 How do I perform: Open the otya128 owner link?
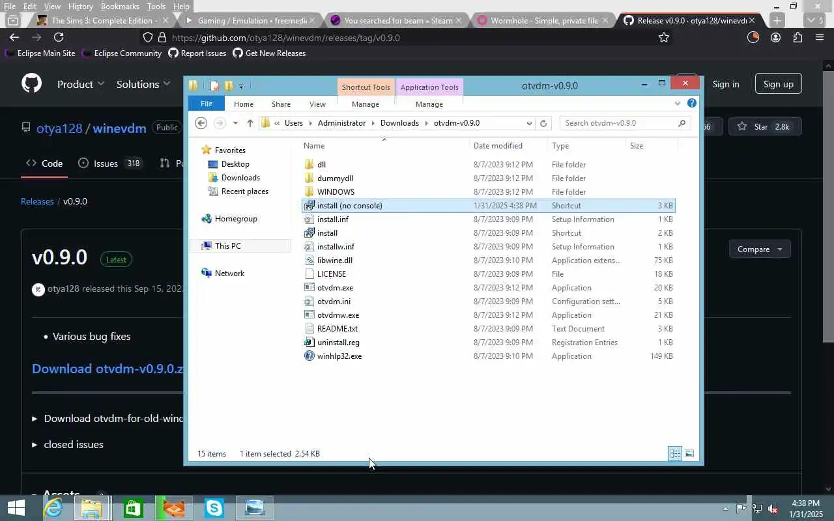pyautogui.click(x=59, y=128)
